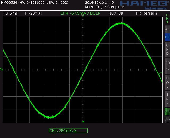Viewport: 170px width, 138px height.
Task: Click the channel 4 zero-level marker
Action: pyautogui.click(x=1, y=69)
